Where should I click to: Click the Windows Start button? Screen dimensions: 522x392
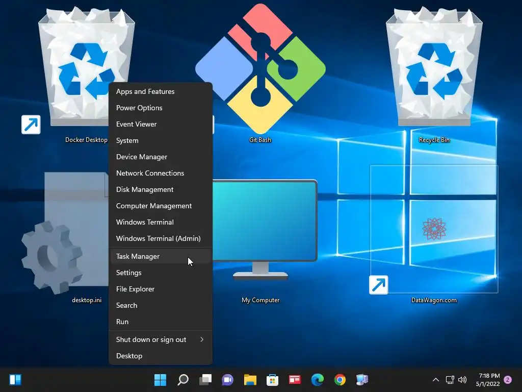160,380
